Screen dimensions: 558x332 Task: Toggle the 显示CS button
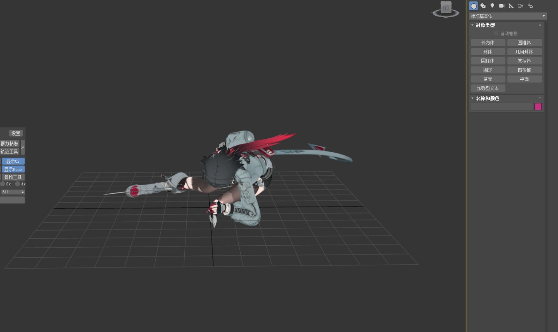13,161
